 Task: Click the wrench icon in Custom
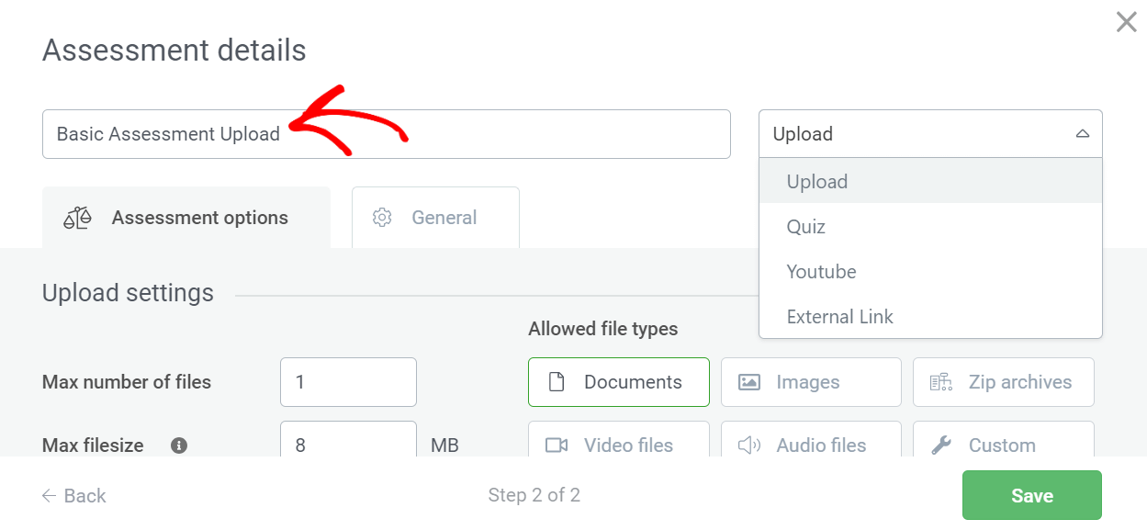pos(941,445)
